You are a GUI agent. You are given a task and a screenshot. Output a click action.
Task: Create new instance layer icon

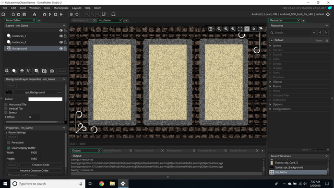[x=14, y=71]
